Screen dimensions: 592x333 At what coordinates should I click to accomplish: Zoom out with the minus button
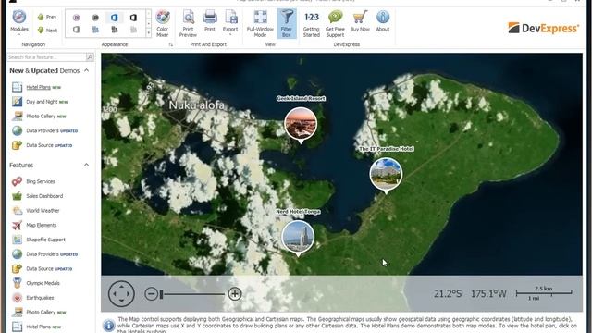(151, 294)
